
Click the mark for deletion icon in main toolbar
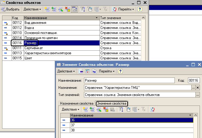[x=67, y=9]
